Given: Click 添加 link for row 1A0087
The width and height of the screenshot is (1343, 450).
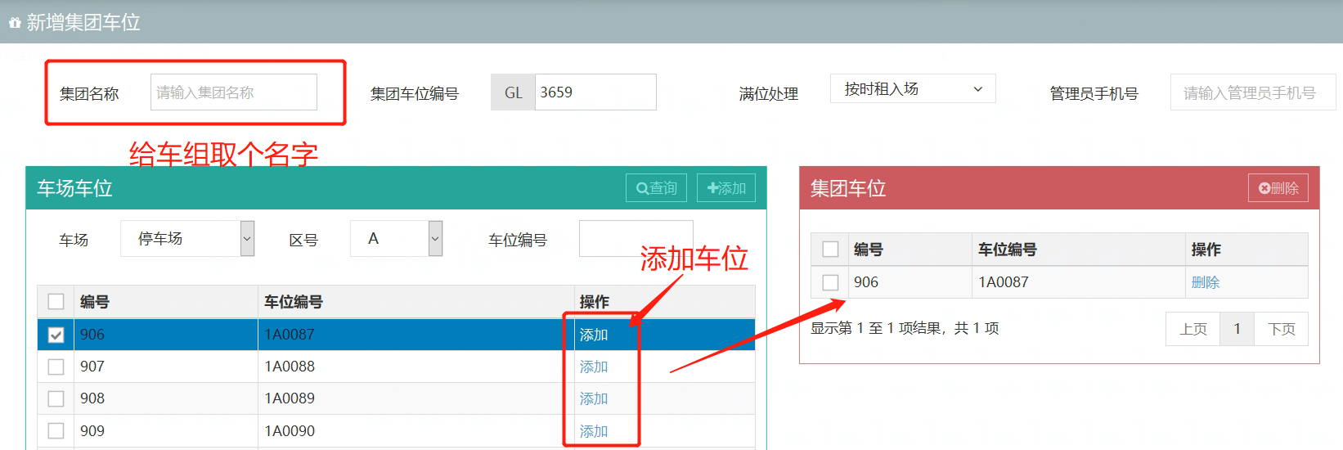Looking at the screenshot, I should point(594,335).
